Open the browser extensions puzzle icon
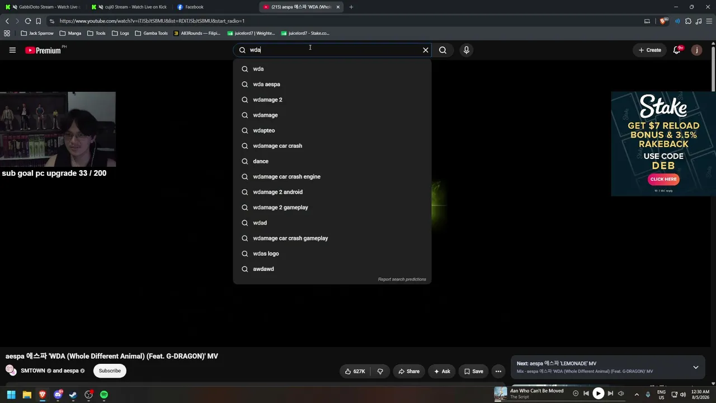 pos(688,21)
